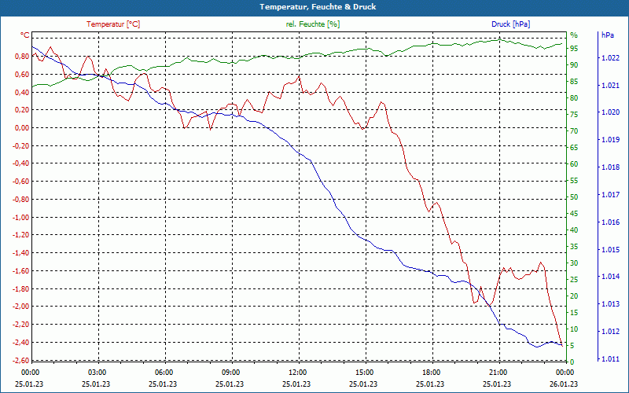Click the '1.022' pressure axis tick
This screenshot has height=393, width=629.
[611, 57]
